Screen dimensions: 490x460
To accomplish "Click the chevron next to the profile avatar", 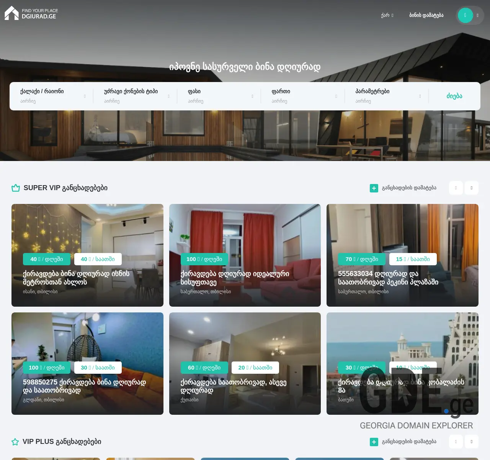I will coord(477,15).
